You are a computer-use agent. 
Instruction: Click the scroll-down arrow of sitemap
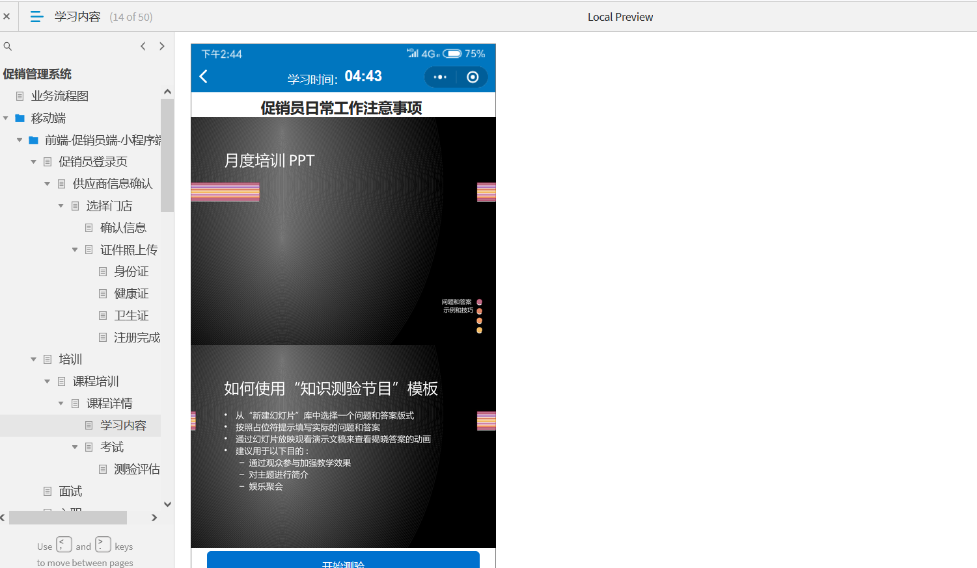[167, 504]
